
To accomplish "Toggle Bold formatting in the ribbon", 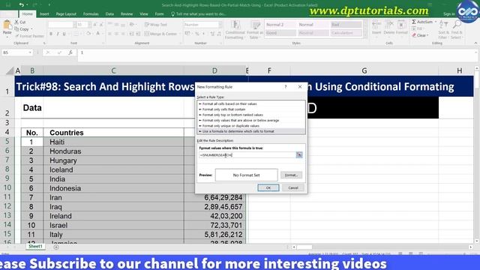I will (51, 34).
